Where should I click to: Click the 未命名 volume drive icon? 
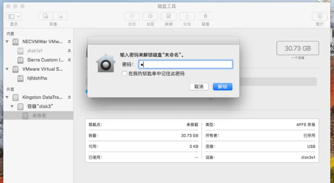point(25,116)
